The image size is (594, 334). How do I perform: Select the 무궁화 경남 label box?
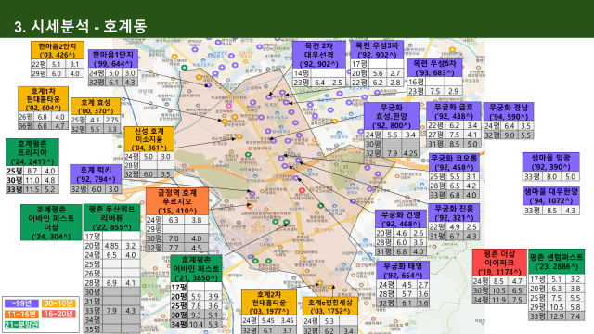click(x=509, y=111)
